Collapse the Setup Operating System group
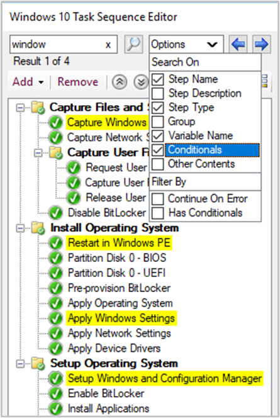Screen dimensions: 280x418 [x=20, y=364]
